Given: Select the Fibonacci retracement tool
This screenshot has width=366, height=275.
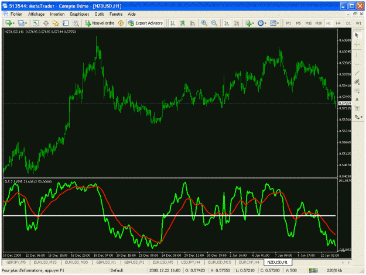Looking at the screenshot, I should coord(357,91).
